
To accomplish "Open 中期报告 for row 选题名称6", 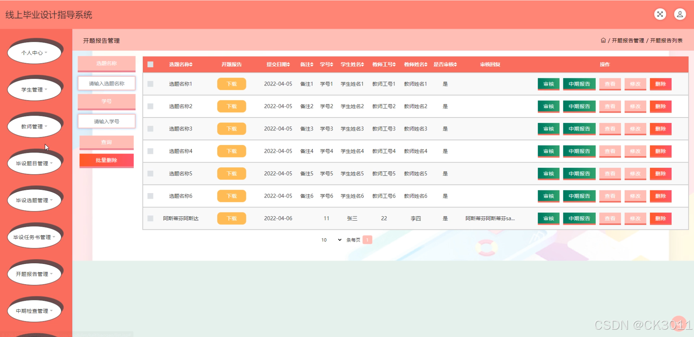I will point(579,196).
